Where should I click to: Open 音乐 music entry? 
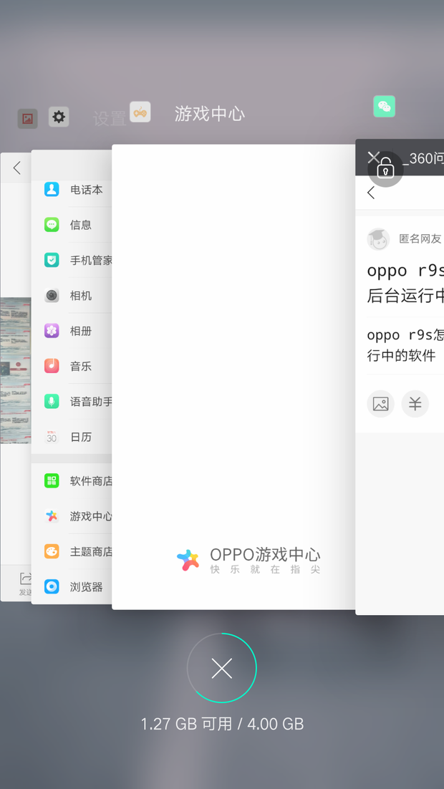[72, 366]
